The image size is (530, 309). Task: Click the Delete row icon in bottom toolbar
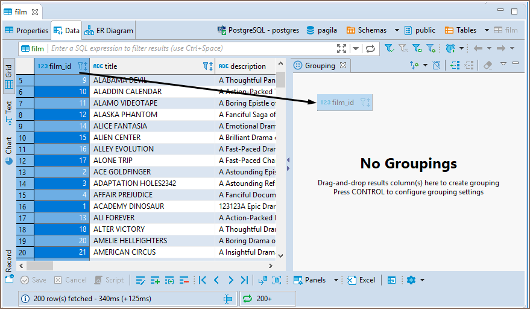pos(184,280)
